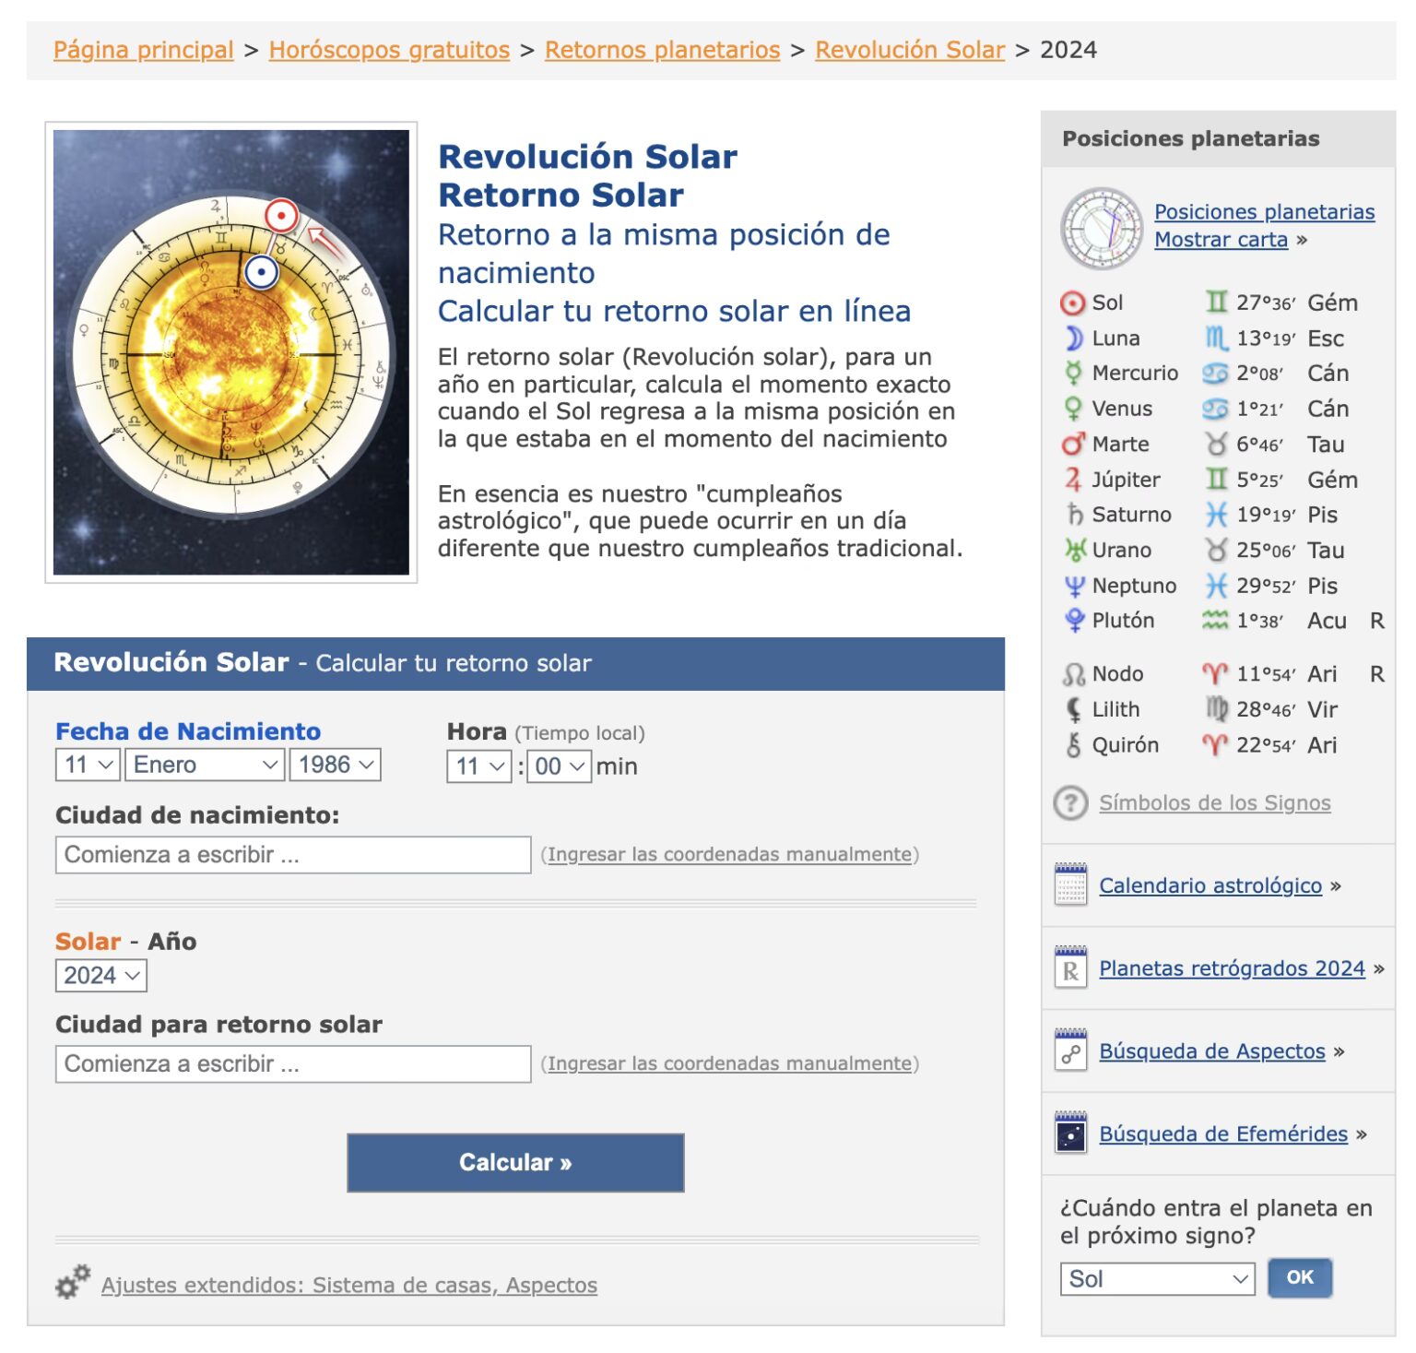Click the question mark icon for sign symbols
1416x1353 pixels.
click(x=1070, y=802)
